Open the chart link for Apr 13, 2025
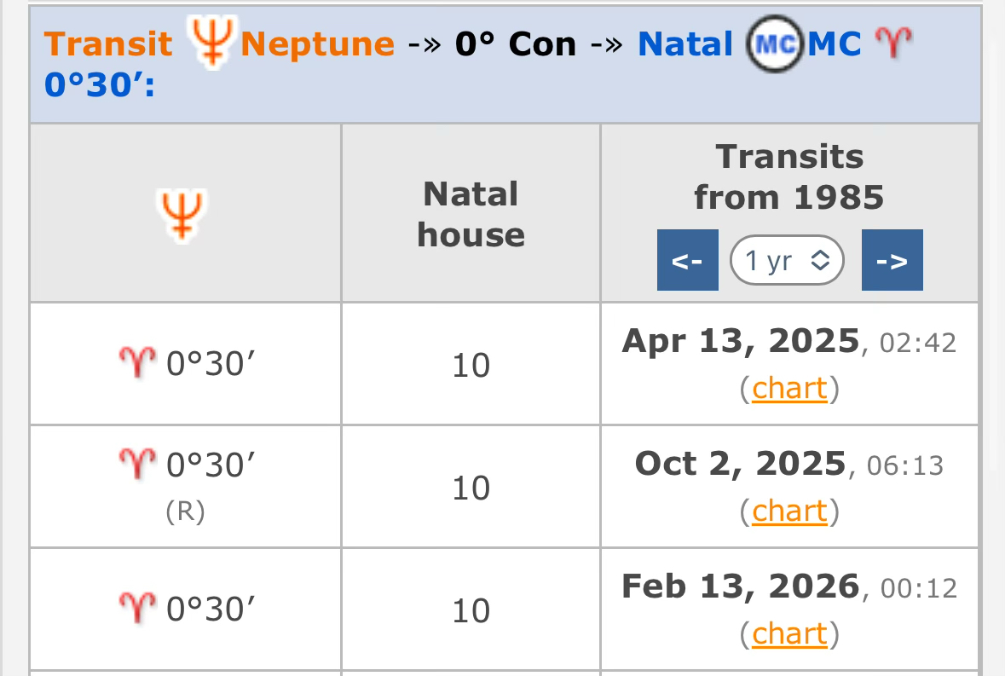 pyautogui.click(x=789, y=389)
